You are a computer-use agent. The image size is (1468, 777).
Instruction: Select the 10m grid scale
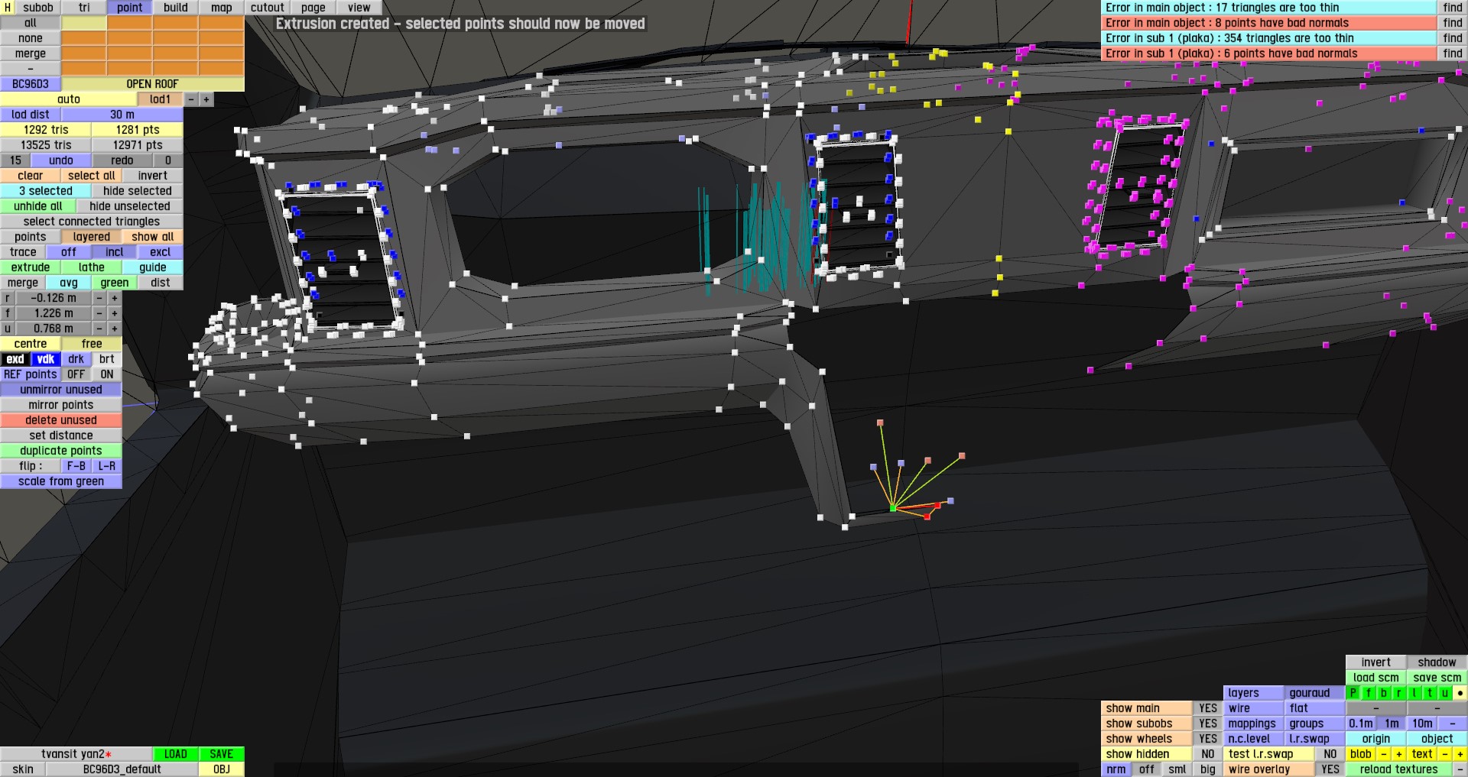tap(1422, 724)
